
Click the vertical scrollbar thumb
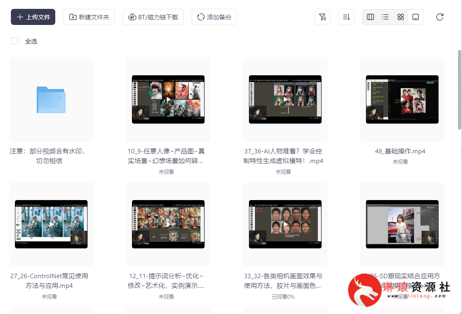[459, 90]
